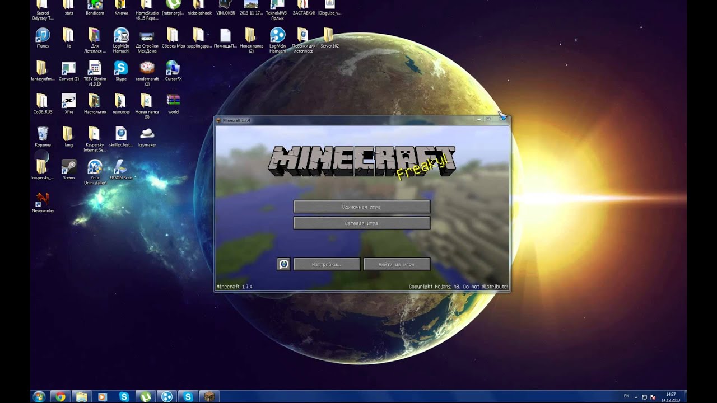Select the TESV Skyrim v1.3.10 shortcut
Screen dimensions: 717x403
95,73
